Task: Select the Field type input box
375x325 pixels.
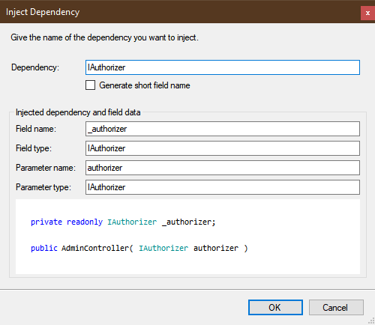Action: click(x=223, y=148)
